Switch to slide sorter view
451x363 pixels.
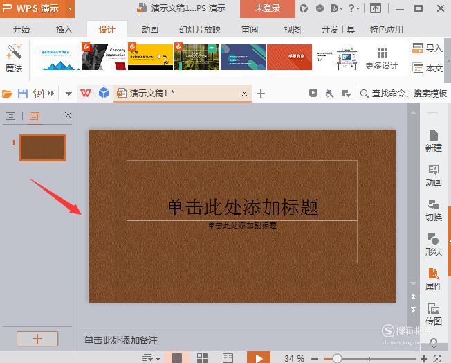pos(202,358)
